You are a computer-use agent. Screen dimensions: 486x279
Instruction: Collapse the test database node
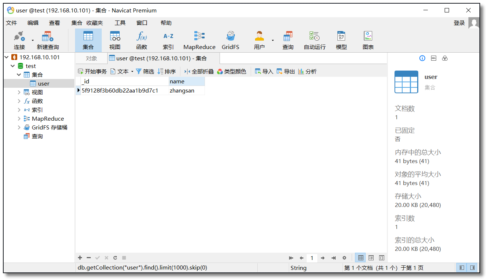click(13, 66)
